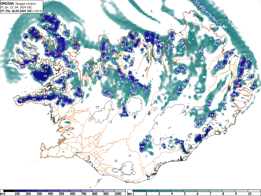
Task: Click the visibility value 110 in the east
Action: coord(243,67)
